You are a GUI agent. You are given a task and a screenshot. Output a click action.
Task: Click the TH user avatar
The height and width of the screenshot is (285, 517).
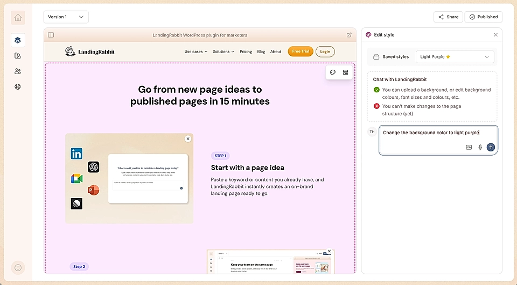372,132
